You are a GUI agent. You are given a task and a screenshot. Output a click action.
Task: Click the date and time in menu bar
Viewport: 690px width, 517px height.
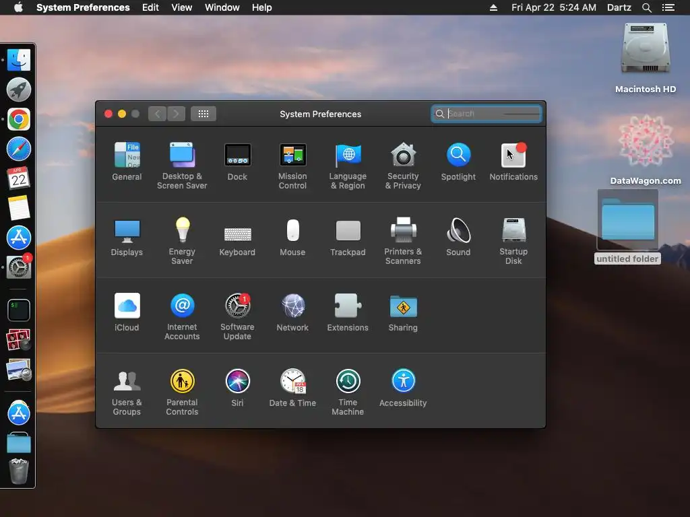click(x=554, y=7)
